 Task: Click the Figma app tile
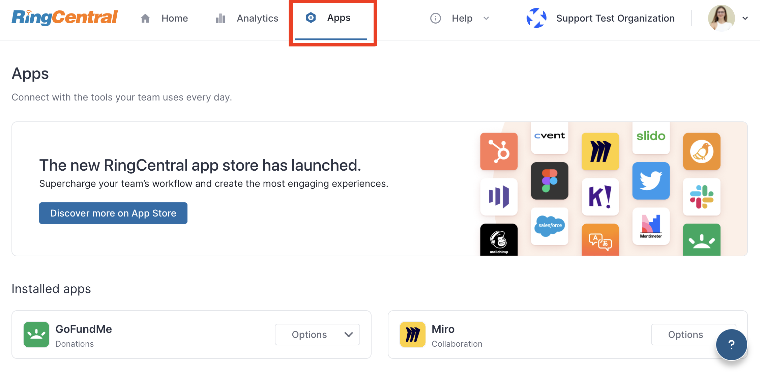(x=550, y=181)
